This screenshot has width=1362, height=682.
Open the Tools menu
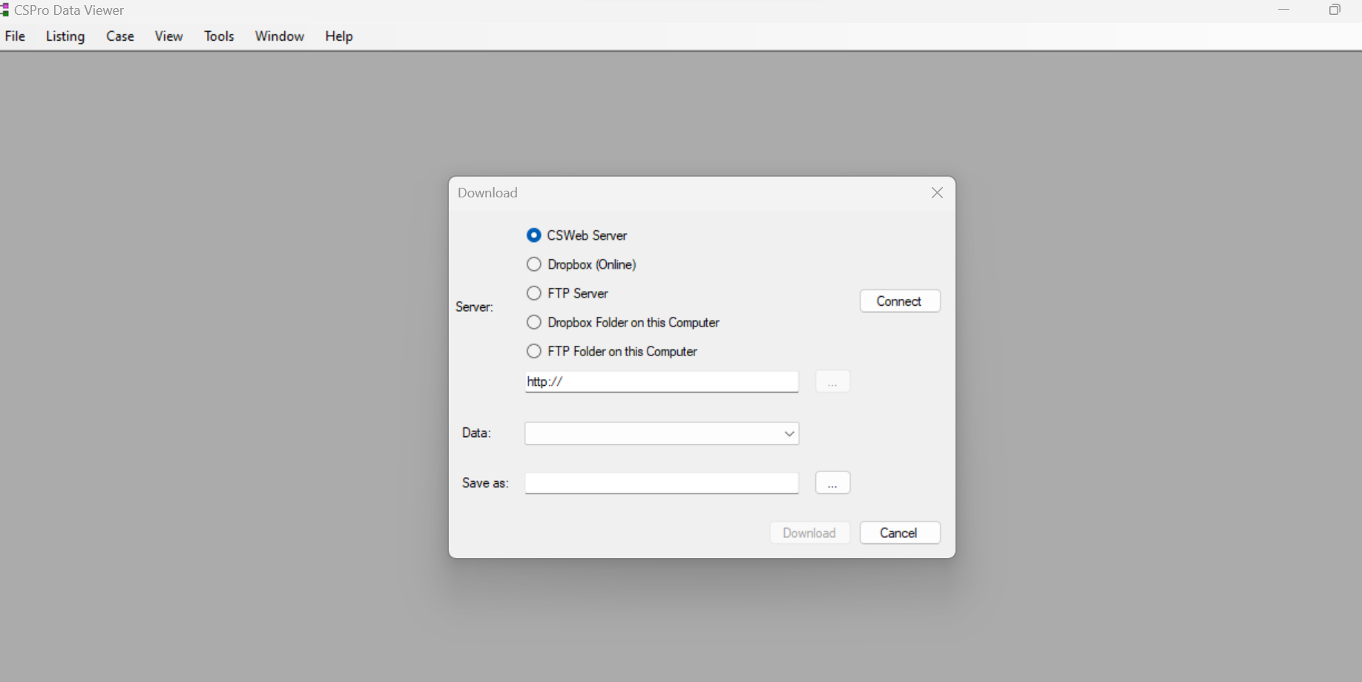pyautogui.click(x=219, y=36)
